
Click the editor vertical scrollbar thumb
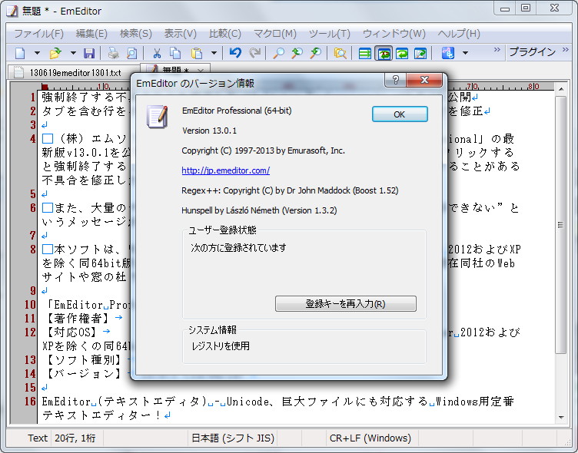coord(560,225)
